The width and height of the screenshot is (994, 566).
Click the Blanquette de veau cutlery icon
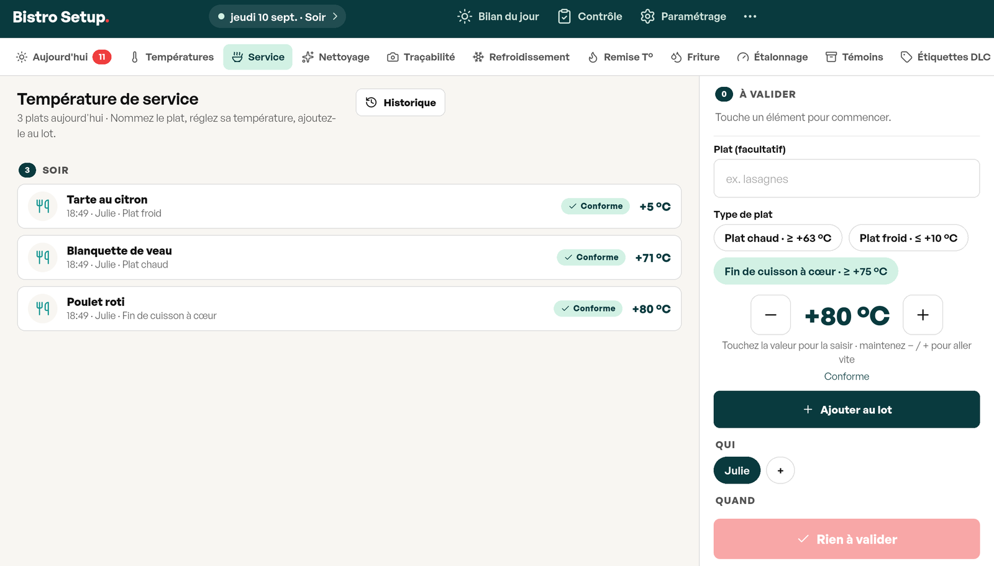pos(43,257)
